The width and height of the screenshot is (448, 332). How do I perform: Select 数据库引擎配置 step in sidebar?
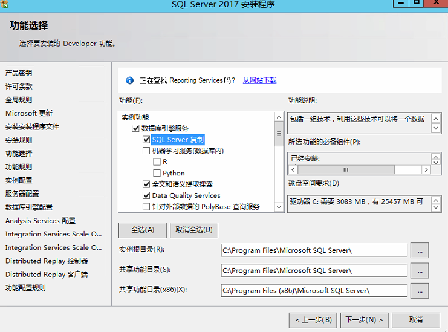click(x=29, y=207)
